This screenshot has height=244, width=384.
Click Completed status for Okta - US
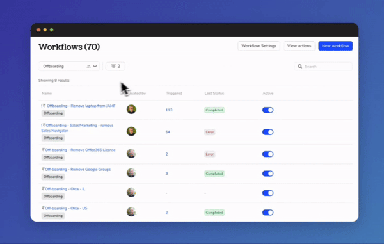[x=214, y=213]
